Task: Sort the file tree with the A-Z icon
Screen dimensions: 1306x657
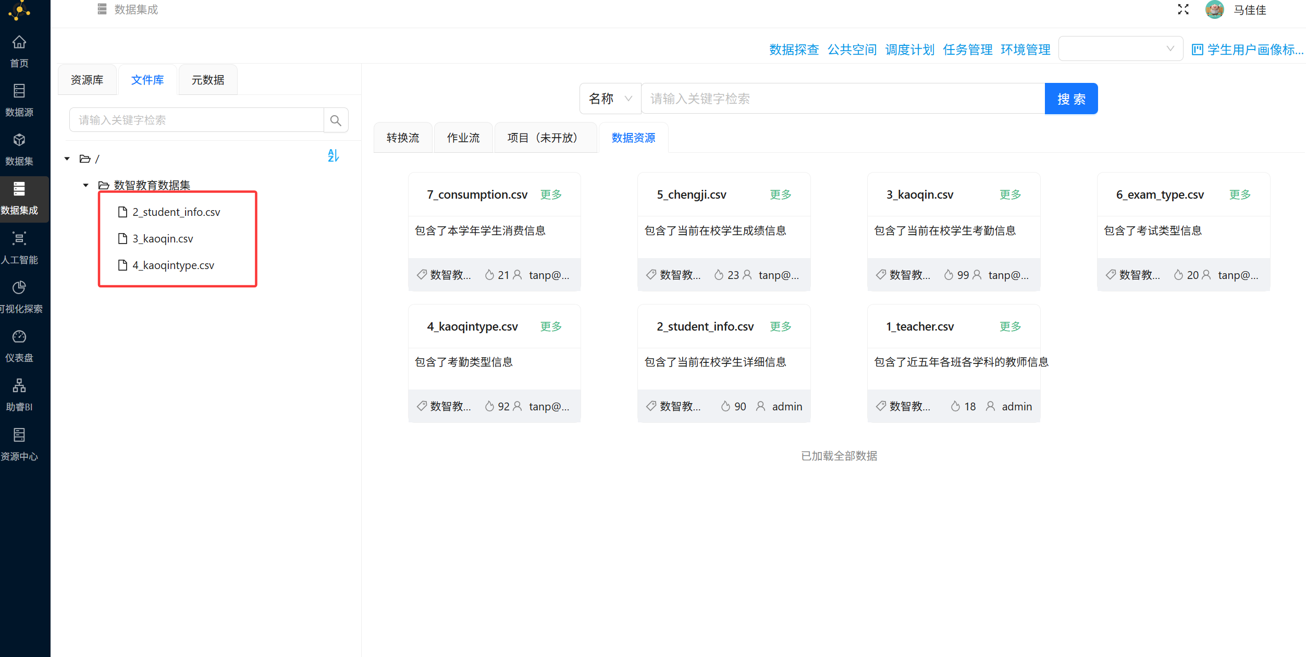Action: [333, 155]
